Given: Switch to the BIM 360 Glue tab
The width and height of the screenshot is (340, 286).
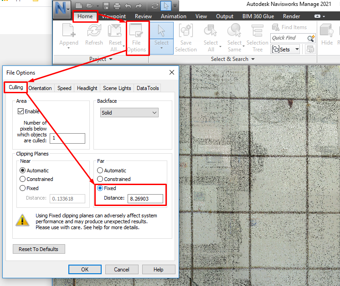Looking at the screenshot, I should (x=258, y=16).
